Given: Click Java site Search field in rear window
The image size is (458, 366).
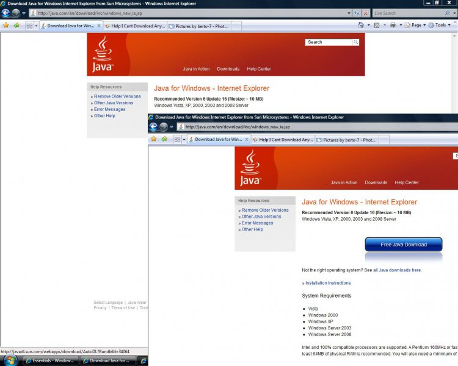Looking at the screenshot, I should coord(329,42).
